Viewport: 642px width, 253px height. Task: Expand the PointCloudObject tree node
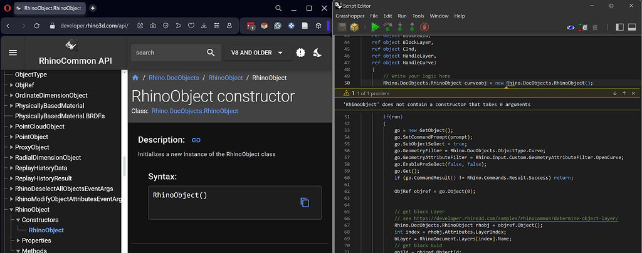pyautogui.click(x=10, y=126)
